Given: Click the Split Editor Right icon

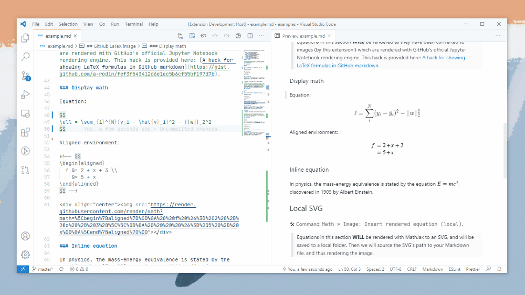Looking at the screenshot, I should pyautogui.click(x=250, y=36).
